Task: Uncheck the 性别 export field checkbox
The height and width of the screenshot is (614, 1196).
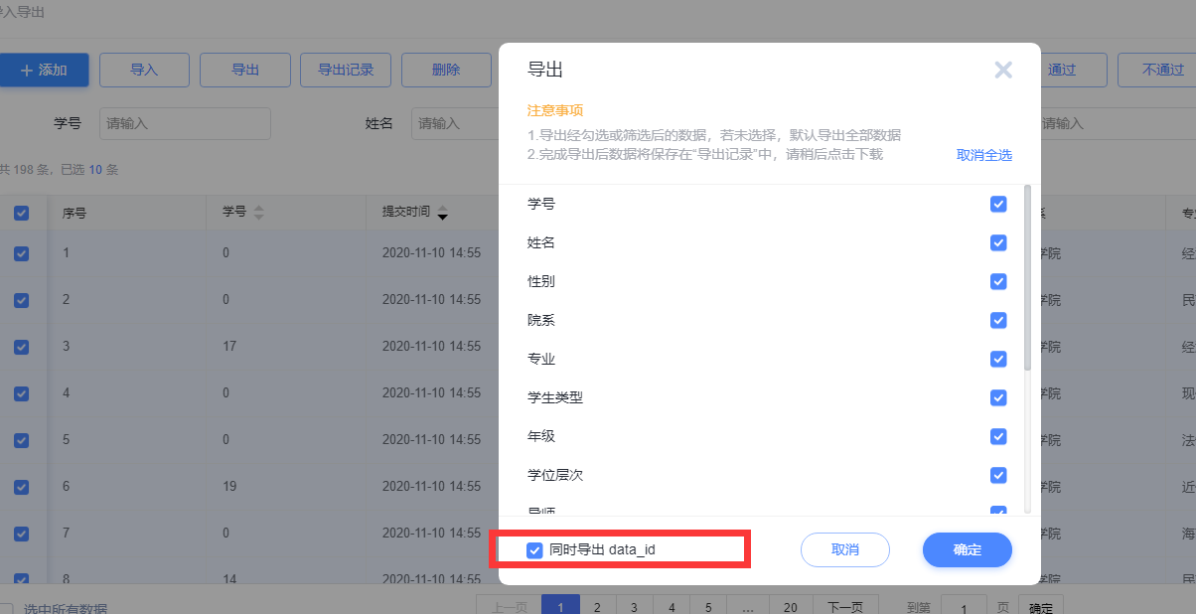Action: pyautogui.click(x=998, y=281)
